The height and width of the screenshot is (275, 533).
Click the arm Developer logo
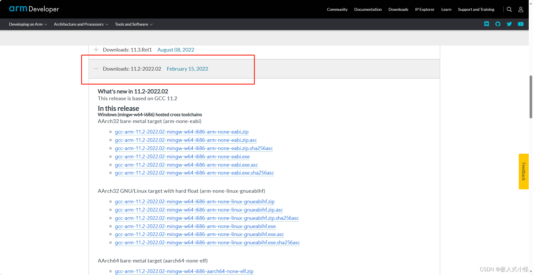(34, 9)
